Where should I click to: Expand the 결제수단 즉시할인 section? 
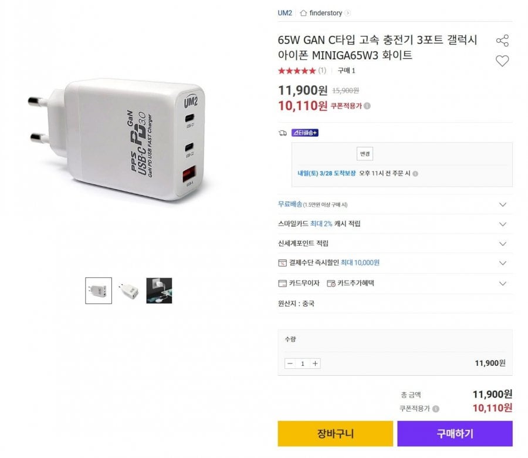[503, 263]
